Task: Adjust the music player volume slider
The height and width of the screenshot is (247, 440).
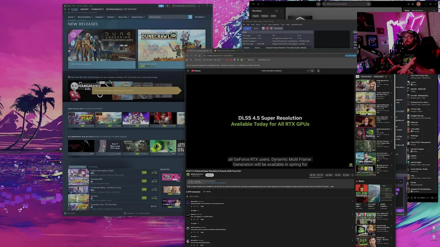Action: pos(425,198)
